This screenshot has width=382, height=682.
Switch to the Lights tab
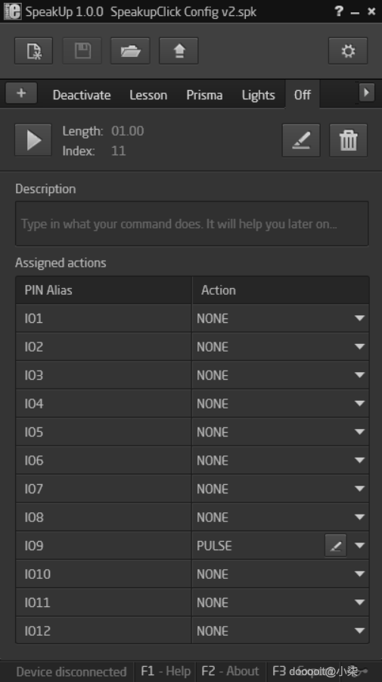click(258, 95)
